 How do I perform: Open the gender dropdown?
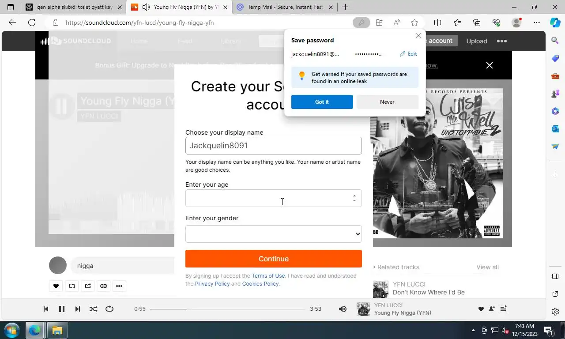click(x=274, y=234)
